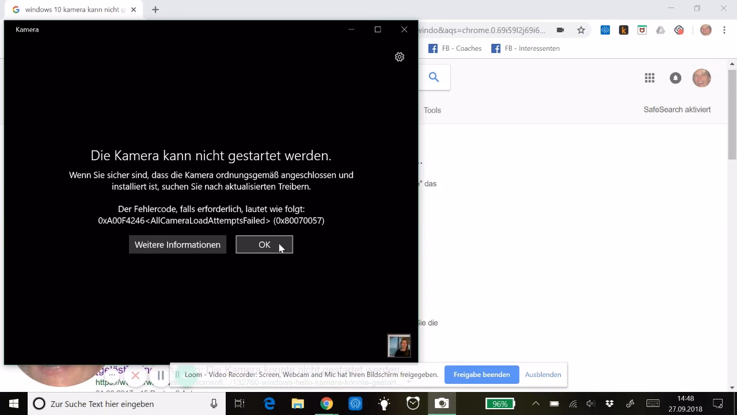Open the Camera app settings gear
The image size is (737, 415).
coord(400,57)
